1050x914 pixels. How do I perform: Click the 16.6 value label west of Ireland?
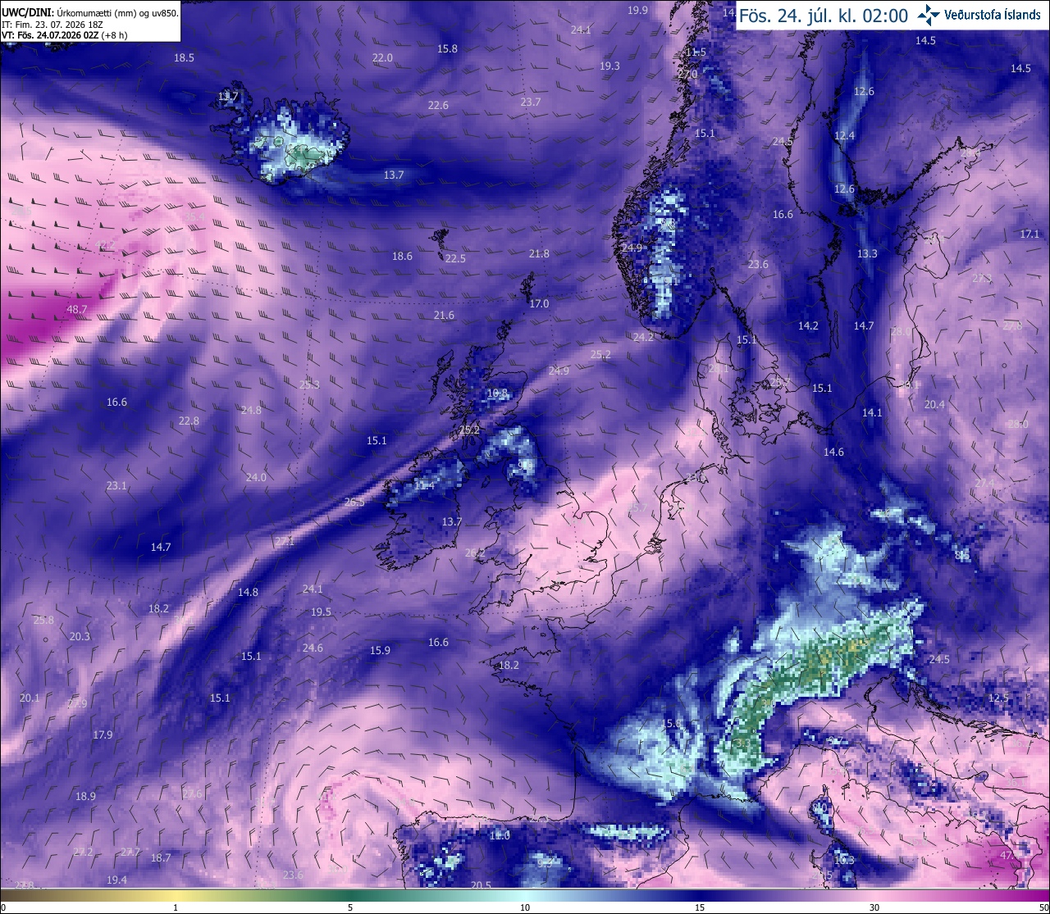(116, 402)
